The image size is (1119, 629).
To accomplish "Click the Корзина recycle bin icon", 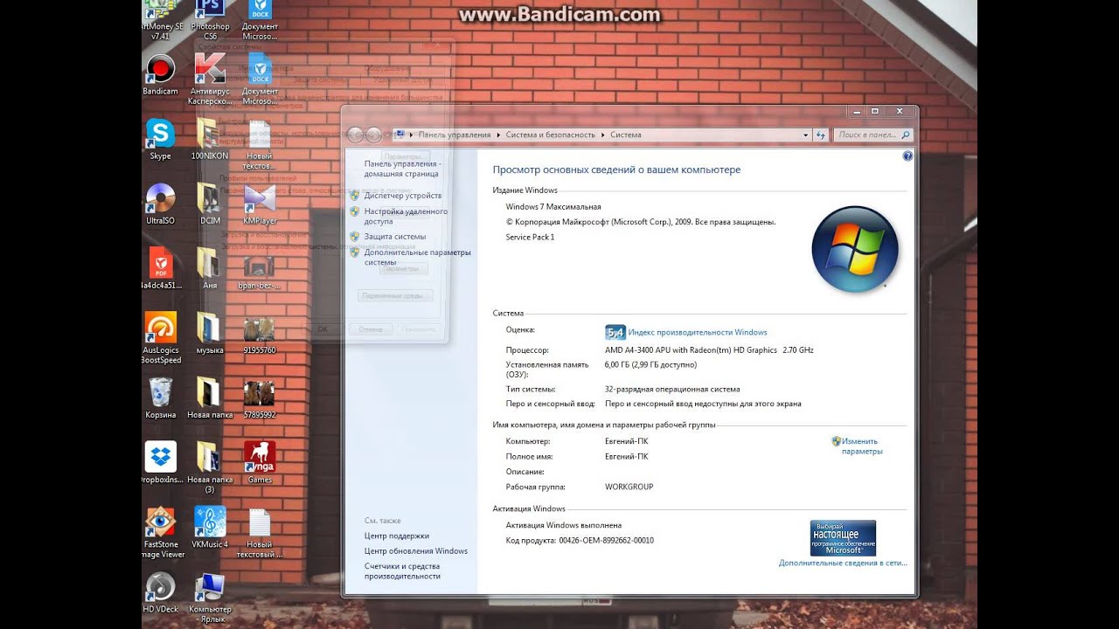I will click(161, 398).
